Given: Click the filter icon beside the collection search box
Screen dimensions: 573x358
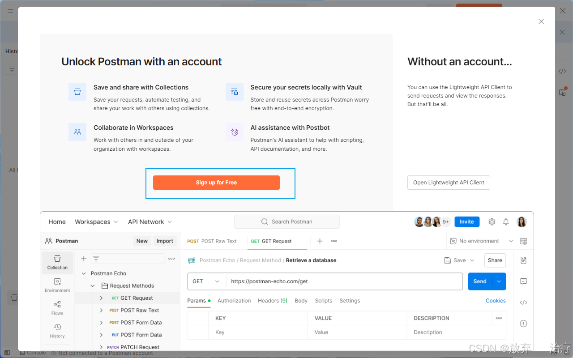Looking at the screenshot, I should 96,259.
